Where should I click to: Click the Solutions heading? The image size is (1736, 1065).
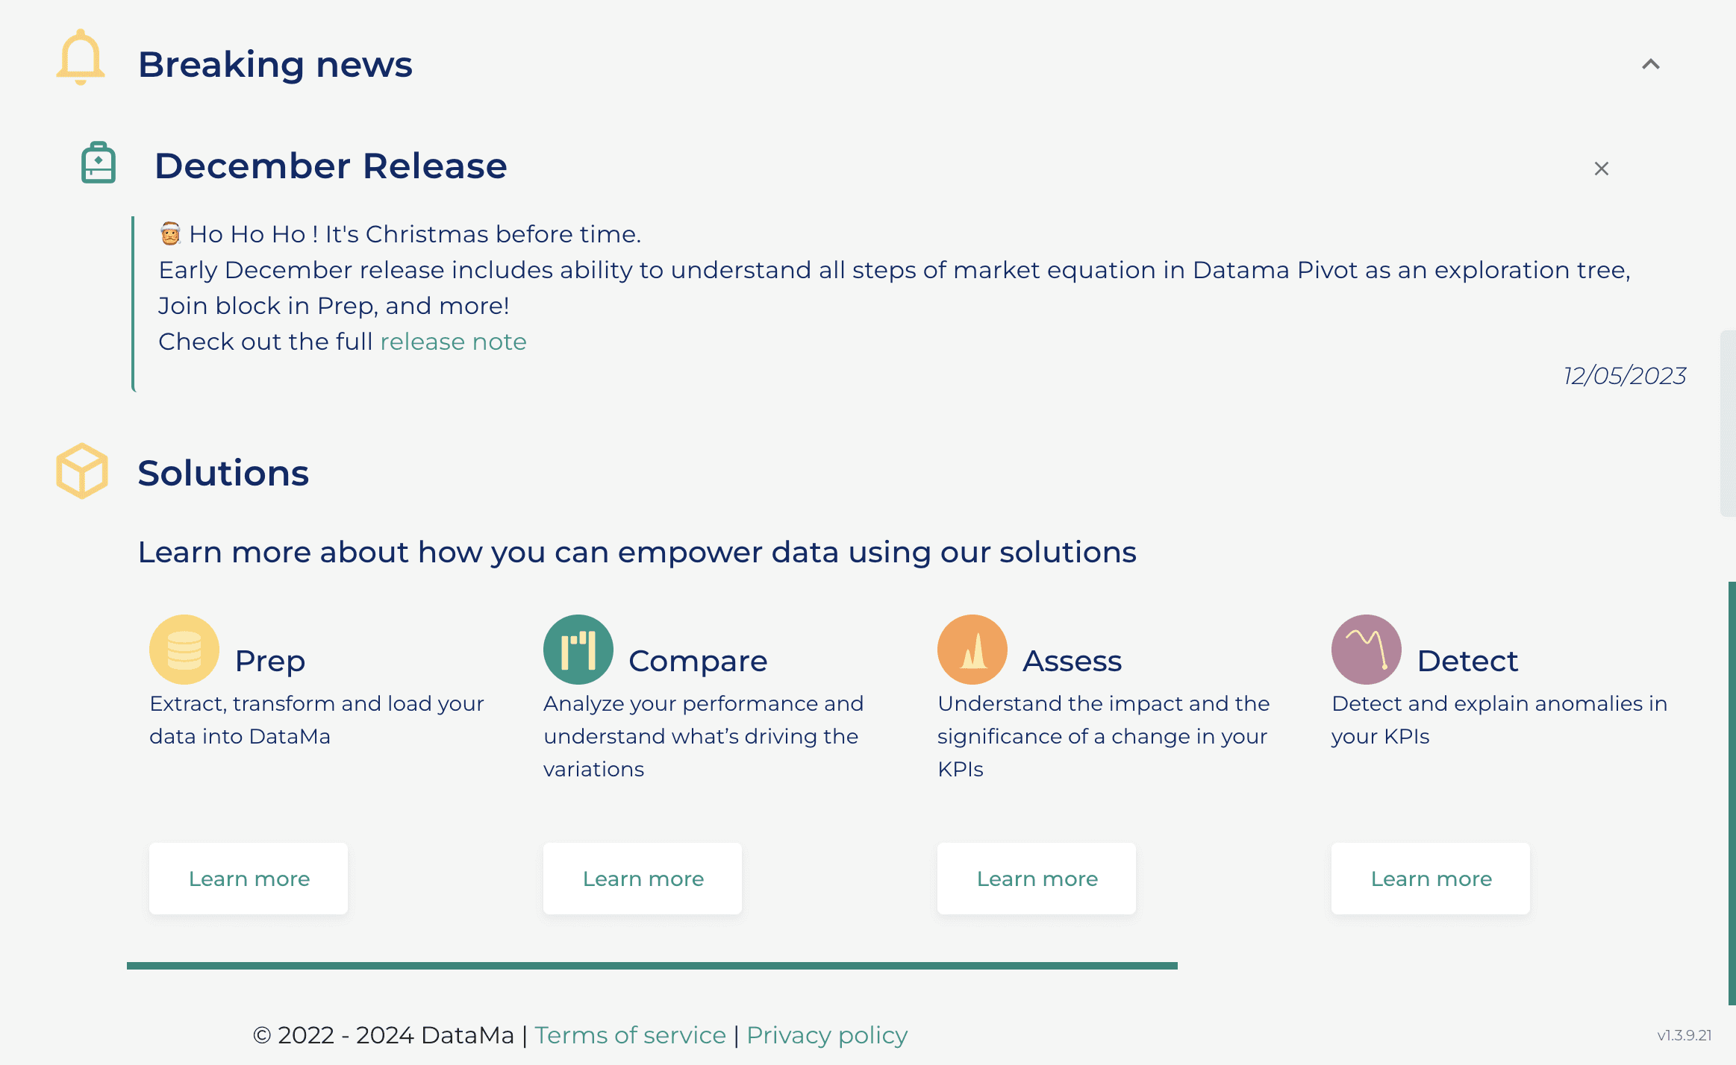point(223,473)
